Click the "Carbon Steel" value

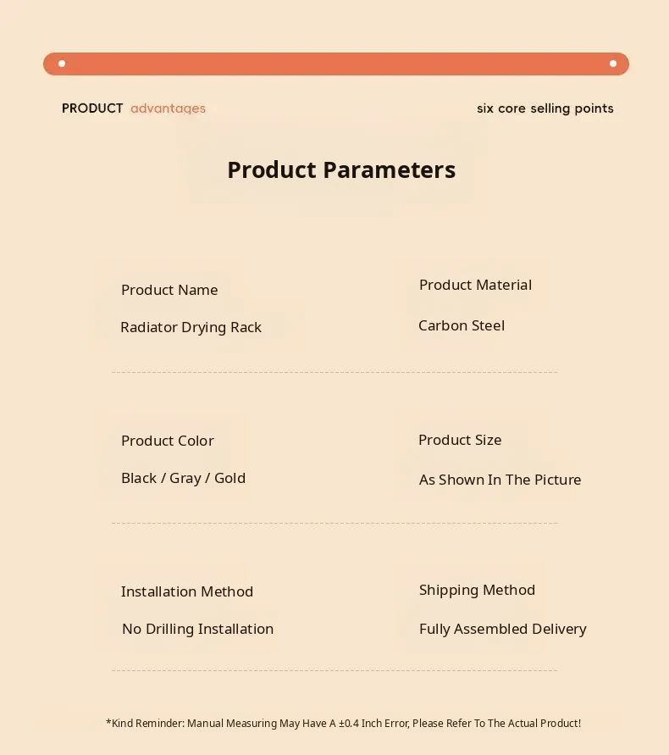462,325
